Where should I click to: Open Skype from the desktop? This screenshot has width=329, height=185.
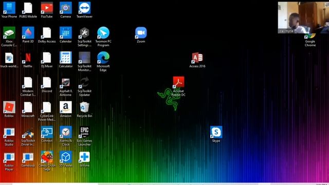click(x=216, y=132)
